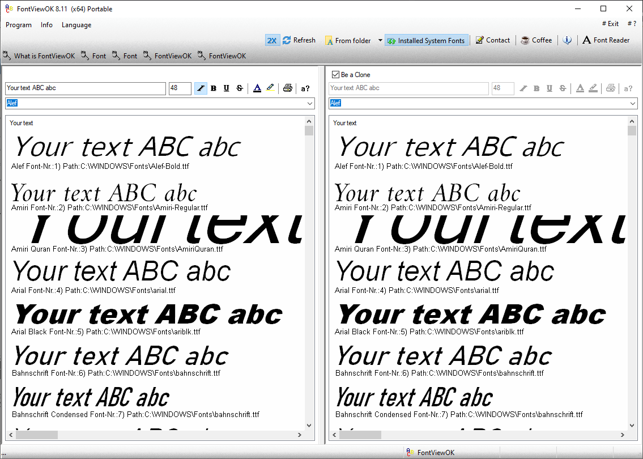Toggle italic in left panel toolbar
The image size is (643, 459).
pos(201,88)
